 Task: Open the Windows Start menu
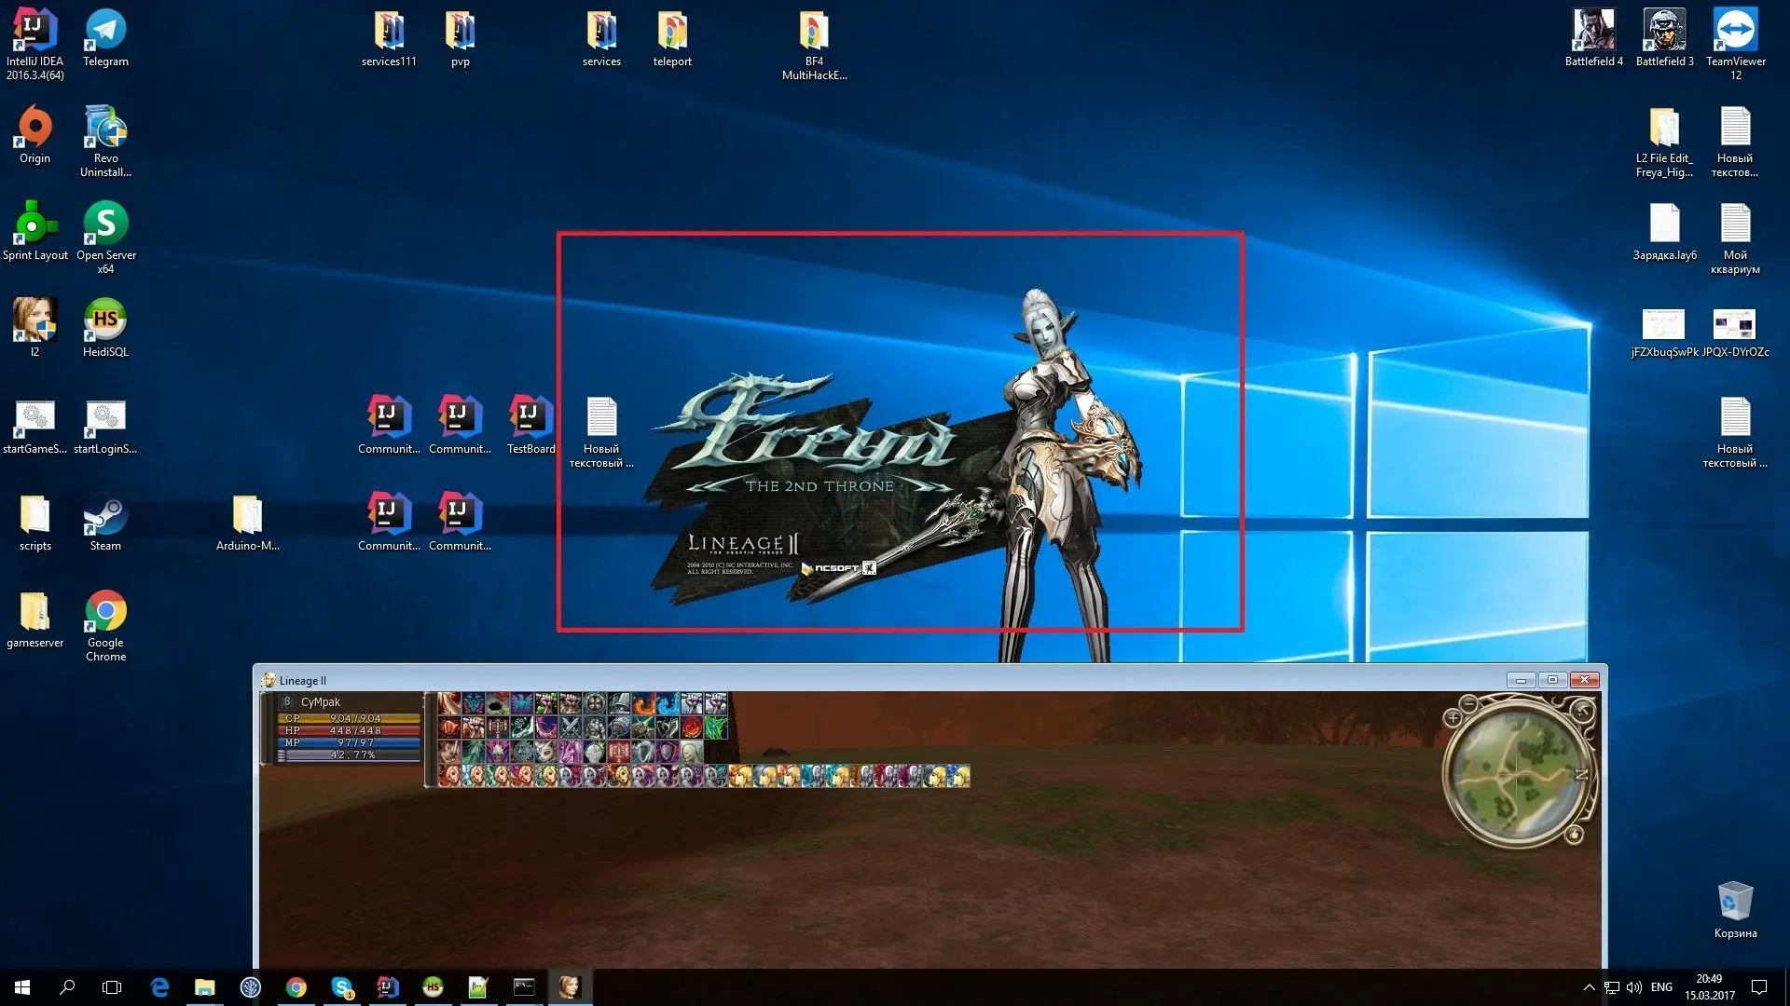[x=22, y=986]
